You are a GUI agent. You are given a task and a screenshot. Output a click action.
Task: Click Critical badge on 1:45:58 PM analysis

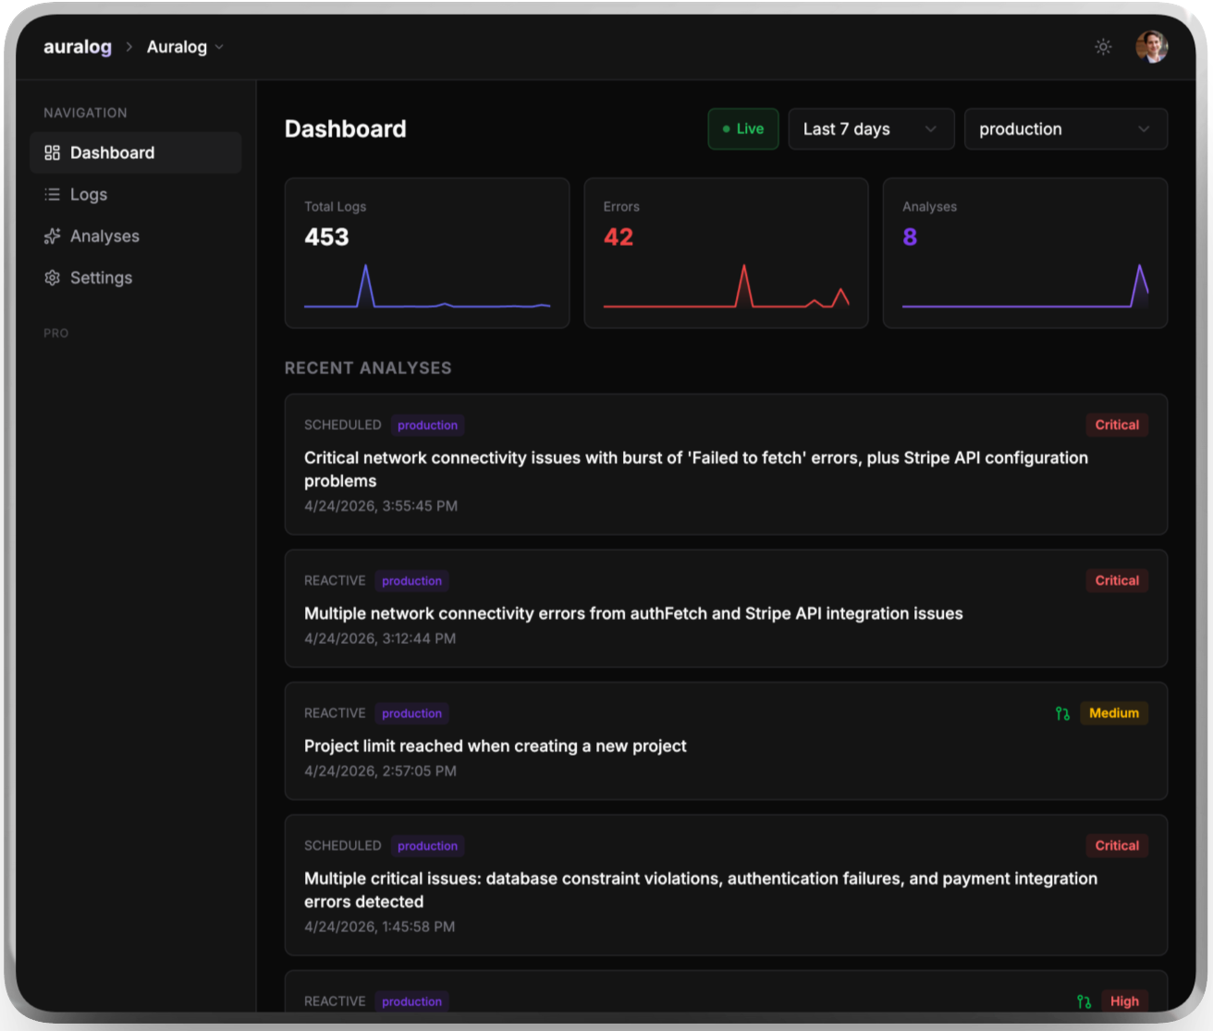click(1117, 845)
